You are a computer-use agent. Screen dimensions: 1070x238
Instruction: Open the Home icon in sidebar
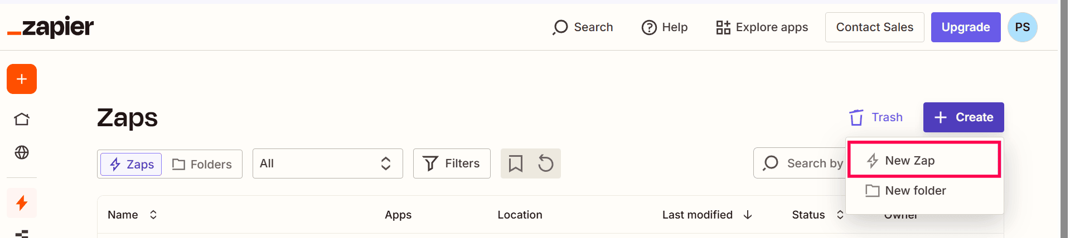22,119
